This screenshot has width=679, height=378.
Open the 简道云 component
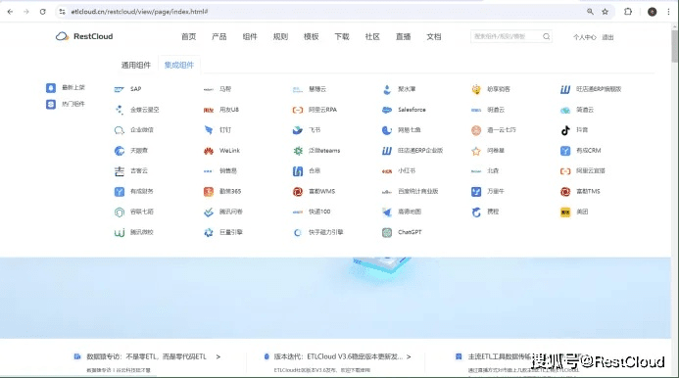point(577,110)
